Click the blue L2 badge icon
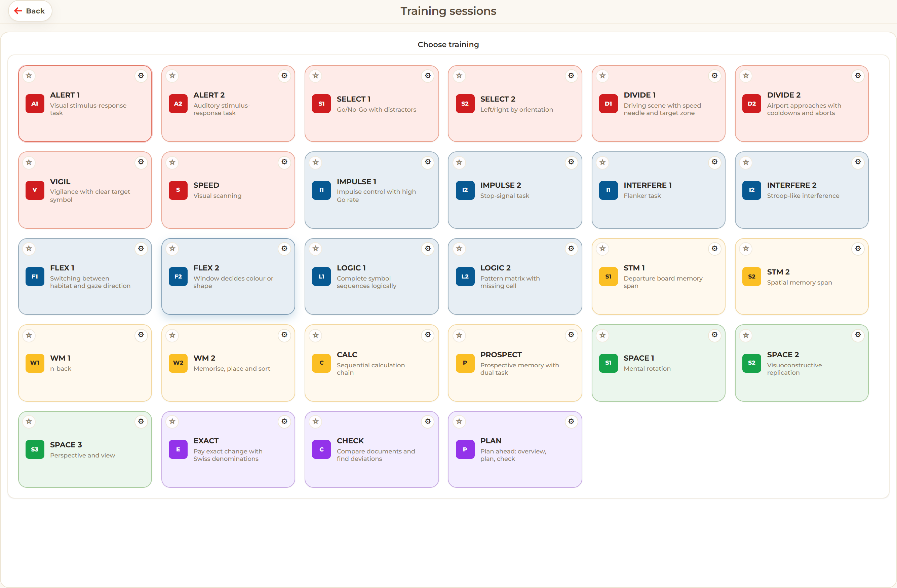 tap(465, 277)
